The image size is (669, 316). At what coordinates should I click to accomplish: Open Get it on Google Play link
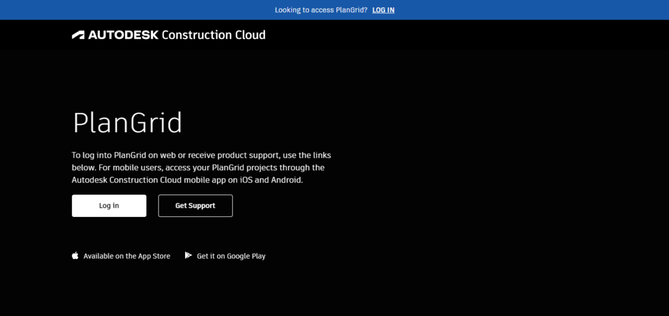(231, 256)
